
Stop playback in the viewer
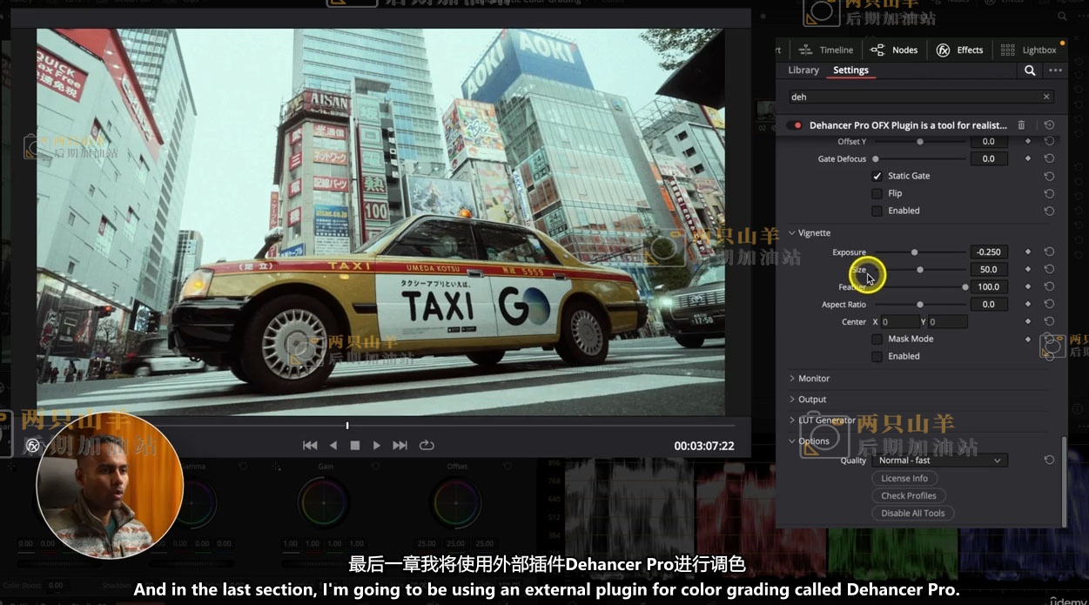[355, 446]
